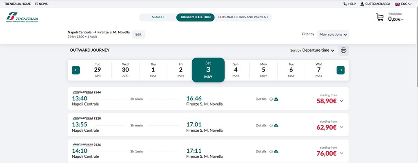Click 14:10 departure time
The image size is (418, 163).
80,151
